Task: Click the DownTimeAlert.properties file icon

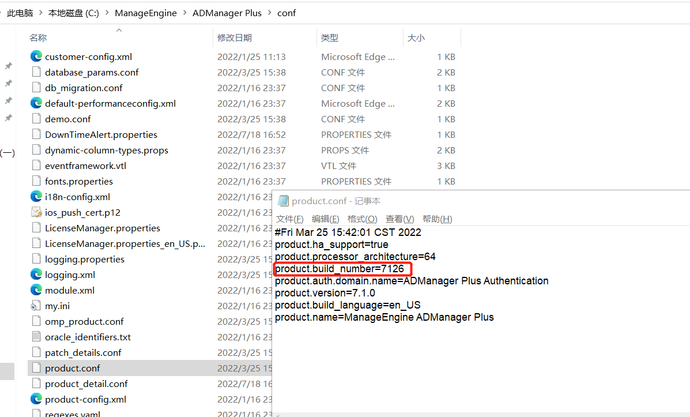Action: 36,134
